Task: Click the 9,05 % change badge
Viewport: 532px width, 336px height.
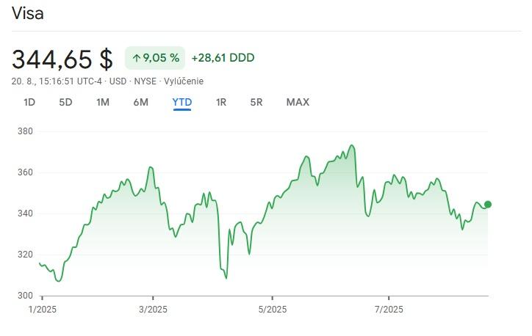Action: click(x=155, y=58)
